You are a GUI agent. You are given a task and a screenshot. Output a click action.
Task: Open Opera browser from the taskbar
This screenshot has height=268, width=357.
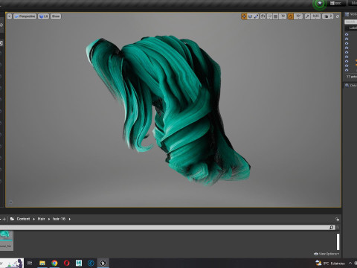[x=66, y=263]
